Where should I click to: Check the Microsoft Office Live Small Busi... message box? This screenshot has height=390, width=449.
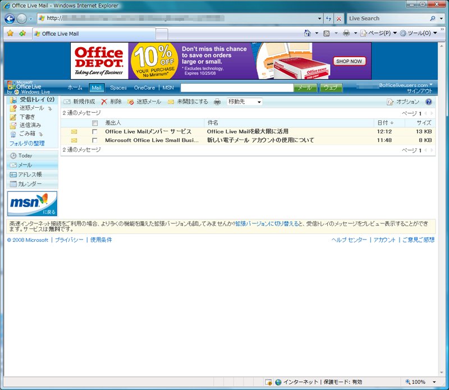(94, 140)
